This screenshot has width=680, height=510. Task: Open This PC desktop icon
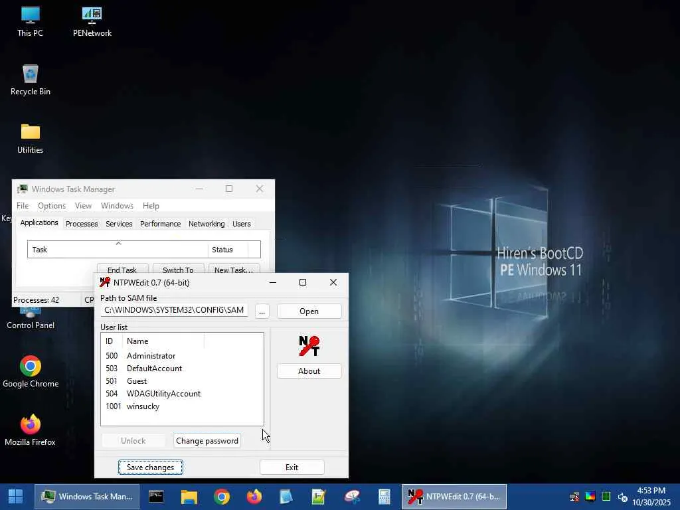30,21
